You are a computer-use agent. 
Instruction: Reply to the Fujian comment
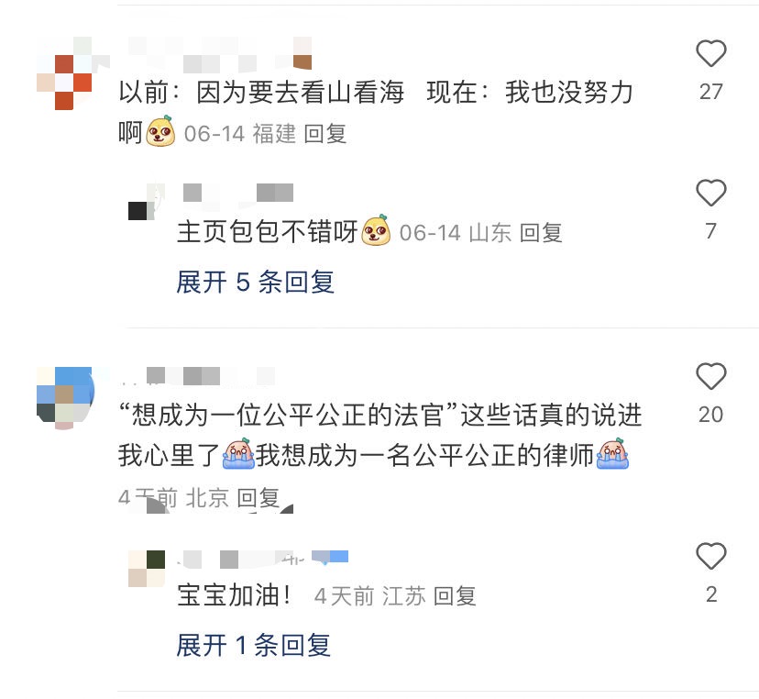coord(324,134)
